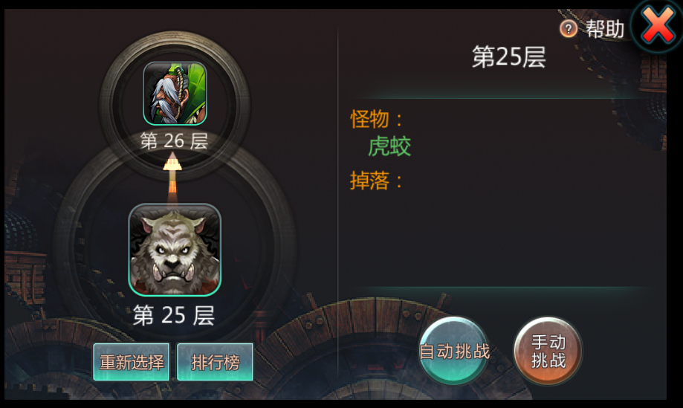Select the bearded old man portrait

pyautogui.click(x=175, y=93)
